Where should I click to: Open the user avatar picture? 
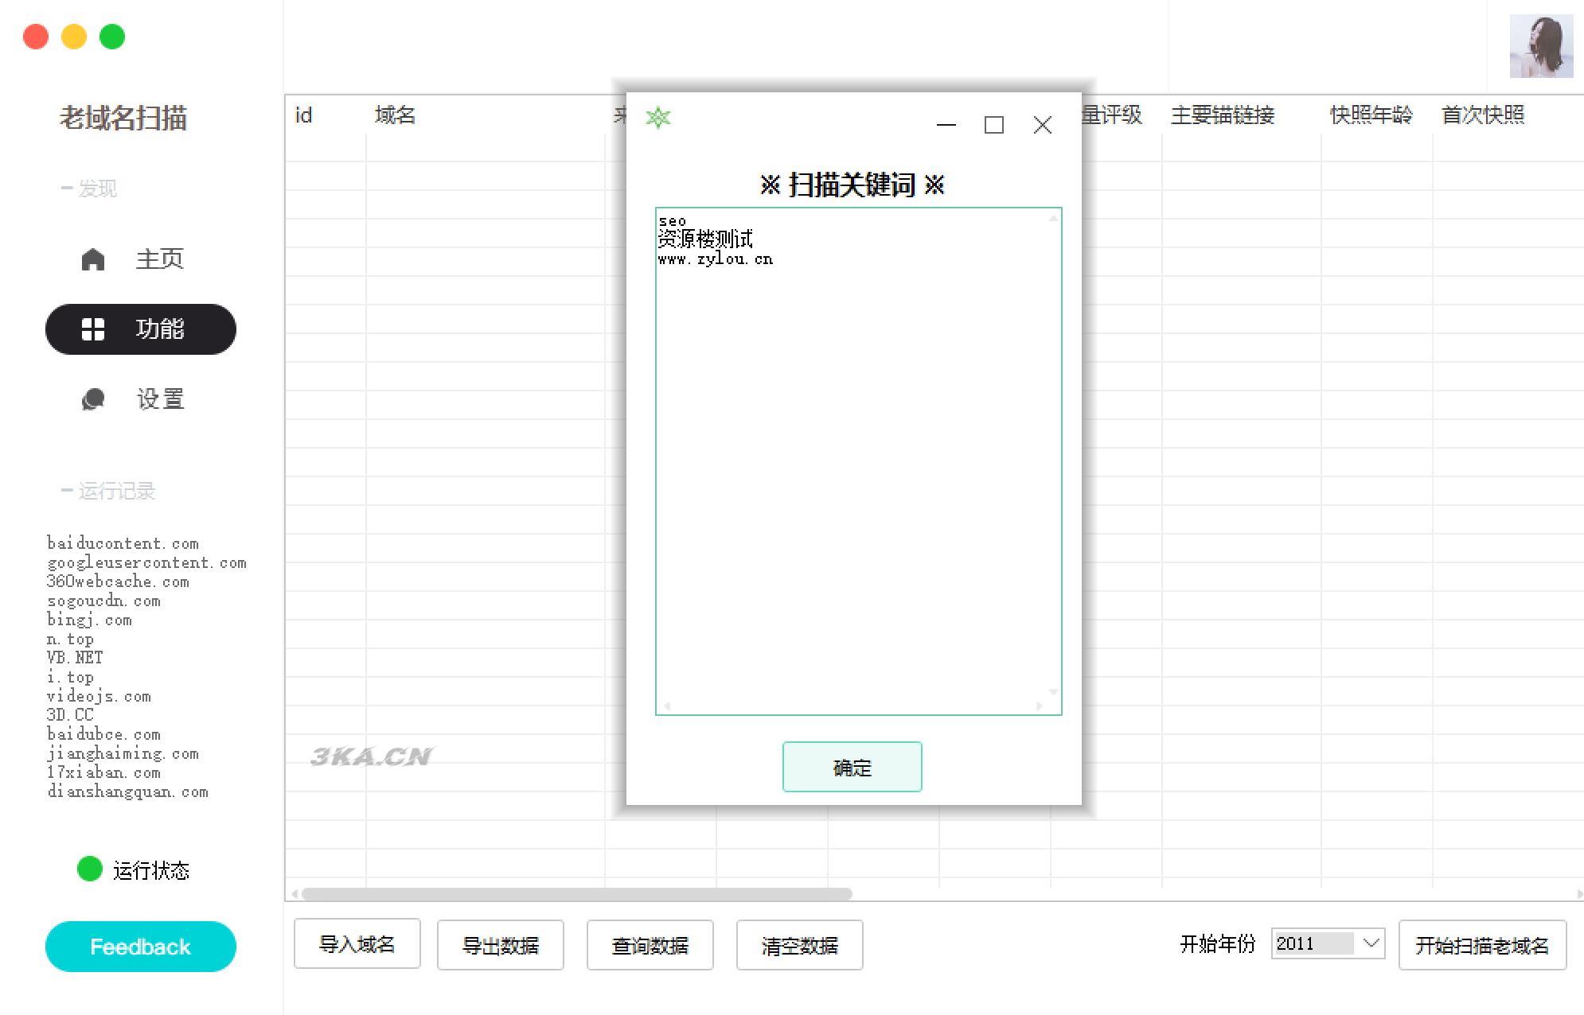tap(1541, 46)
